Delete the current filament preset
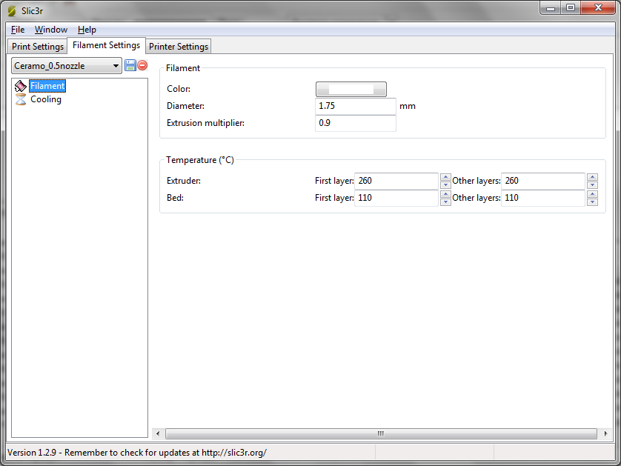Screen dimensions: 621x466 (142, 65)
